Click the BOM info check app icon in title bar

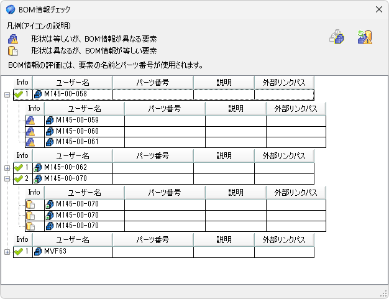coord(11,9)
